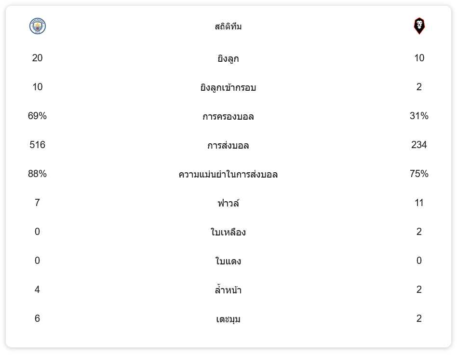Image resolution: width=457 pixels, height=359 pixels.
Task: Select the 516 home passes value
Action: [38, 145]
